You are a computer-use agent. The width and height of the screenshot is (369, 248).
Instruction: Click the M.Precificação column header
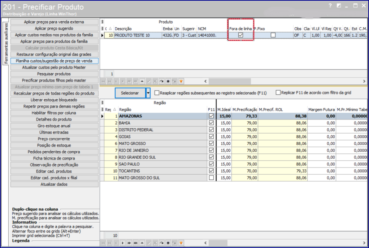tap(245, 110)
